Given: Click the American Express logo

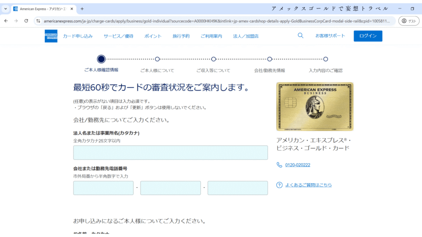Looking at the screenshot, I should pos(51,36).
